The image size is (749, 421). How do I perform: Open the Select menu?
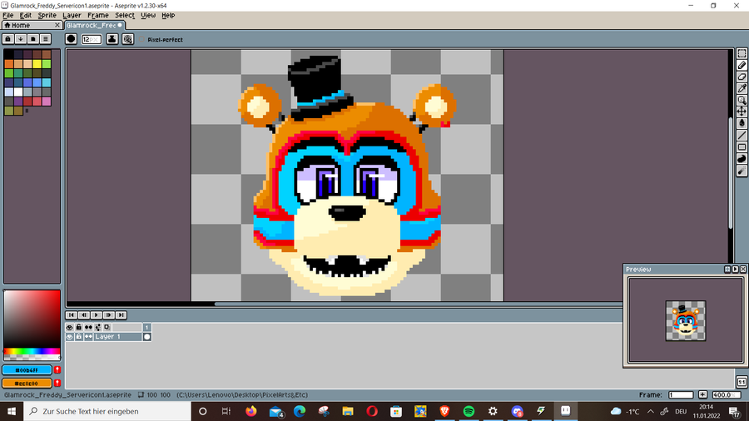click(124, 15)
